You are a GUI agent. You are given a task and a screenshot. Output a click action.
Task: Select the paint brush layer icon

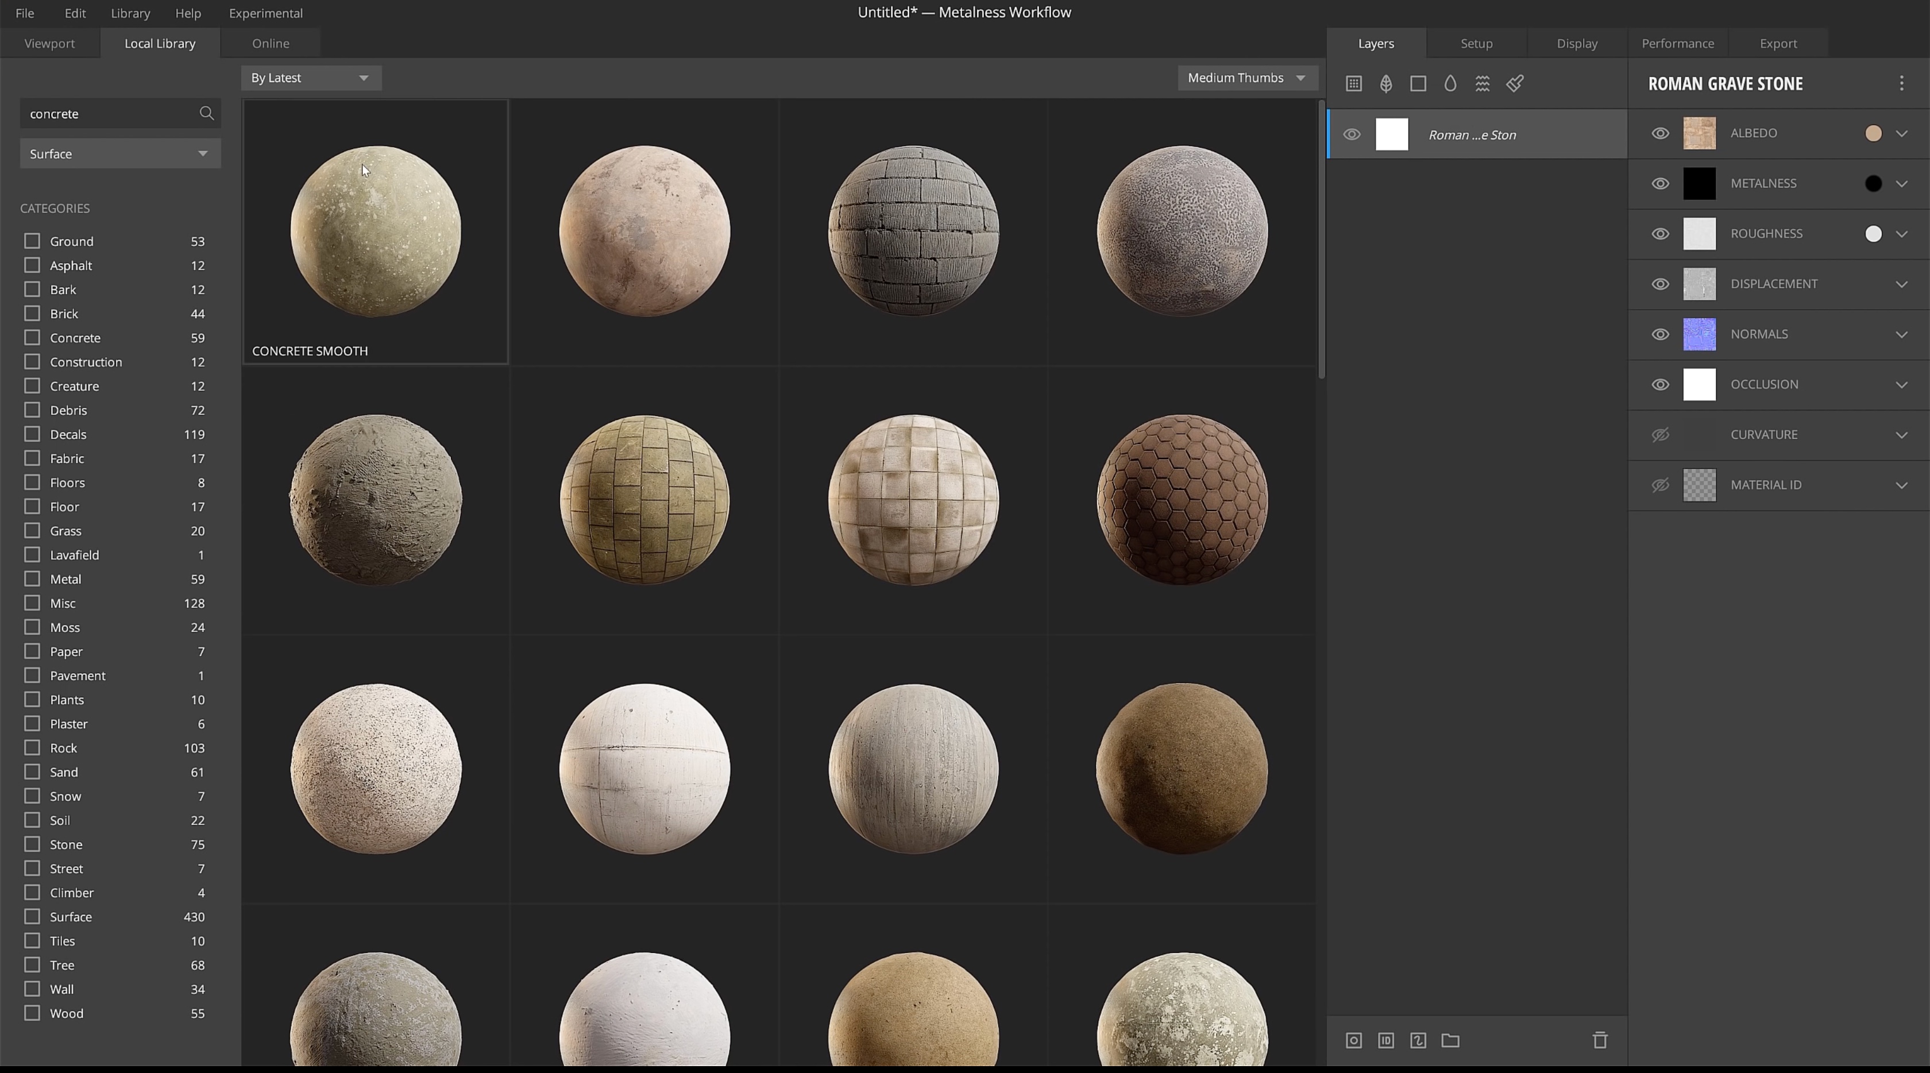tap(1514, 84)
